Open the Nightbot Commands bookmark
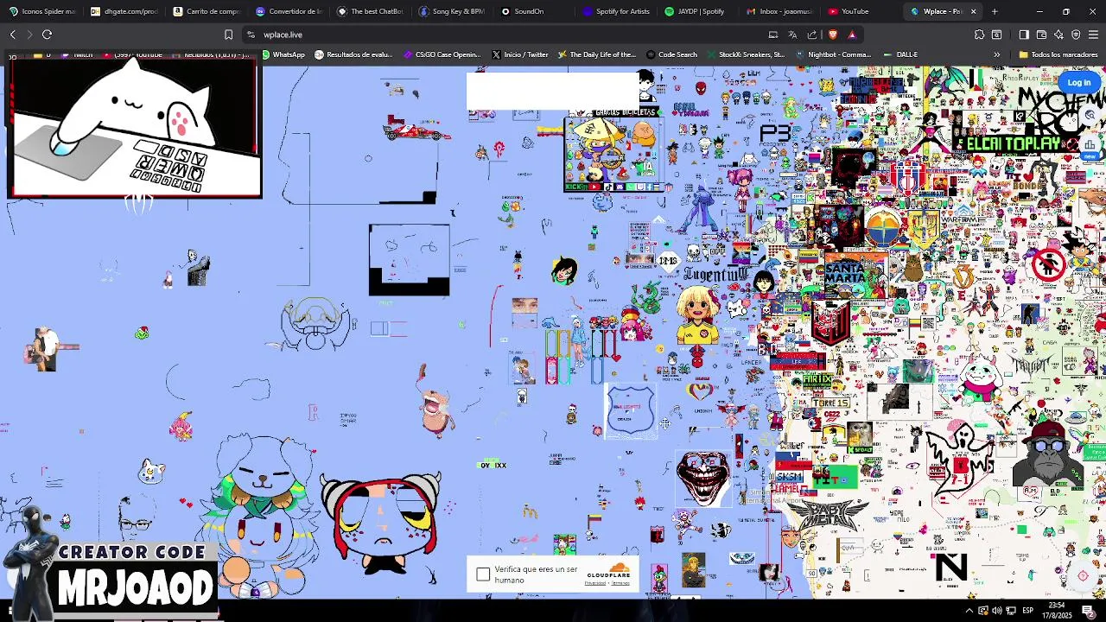 (x=833, y=54)
